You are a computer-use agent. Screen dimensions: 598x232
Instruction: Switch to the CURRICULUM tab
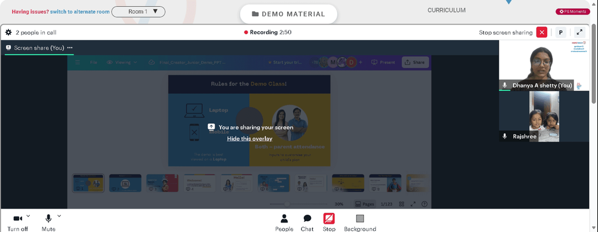tap(447, 10)
